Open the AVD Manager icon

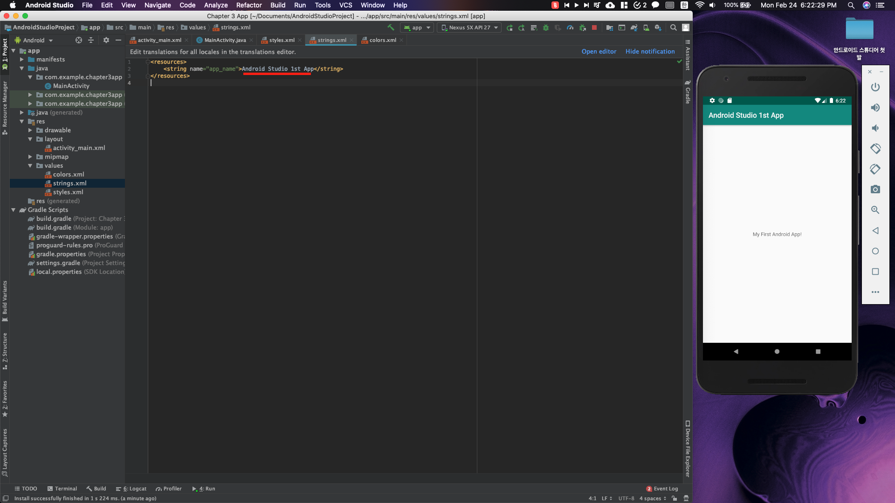[646, 28]
